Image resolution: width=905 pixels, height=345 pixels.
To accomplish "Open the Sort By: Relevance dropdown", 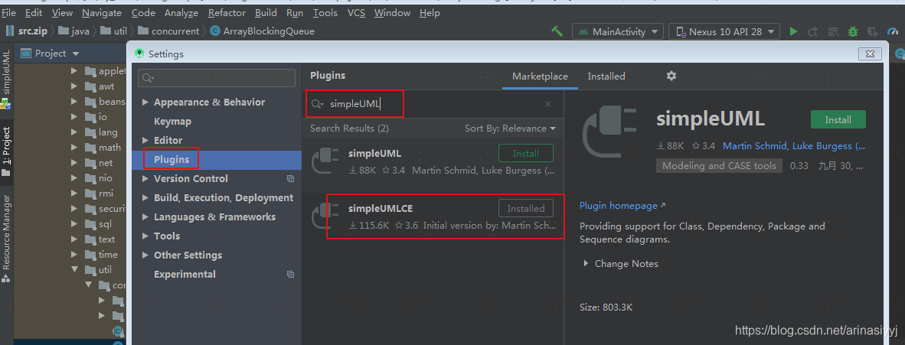I will coord(510,128).
